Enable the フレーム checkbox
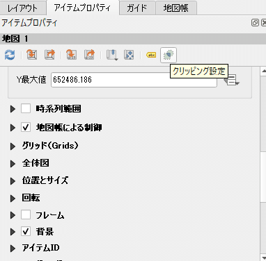Viewport: 266px width, 261px height. [x=26, y=215]
